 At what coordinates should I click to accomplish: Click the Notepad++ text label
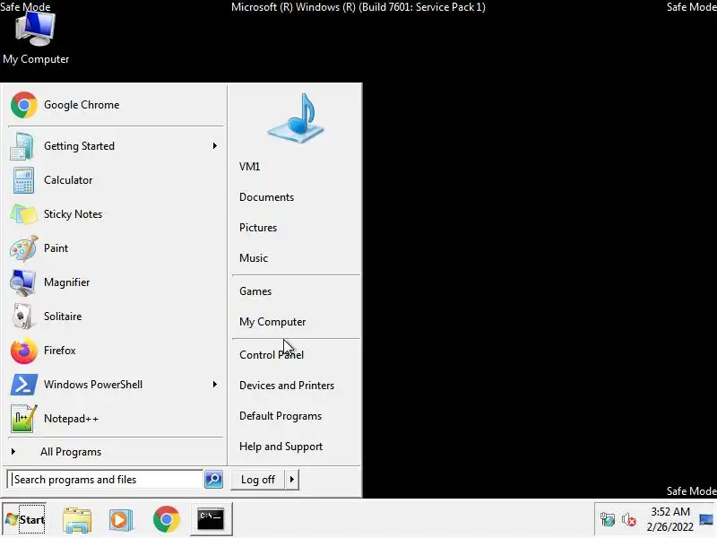71,419
